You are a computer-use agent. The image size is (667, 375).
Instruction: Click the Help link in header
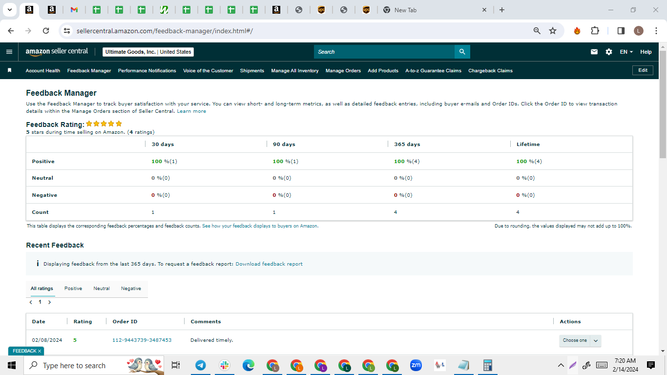click(x=646, y=52)
